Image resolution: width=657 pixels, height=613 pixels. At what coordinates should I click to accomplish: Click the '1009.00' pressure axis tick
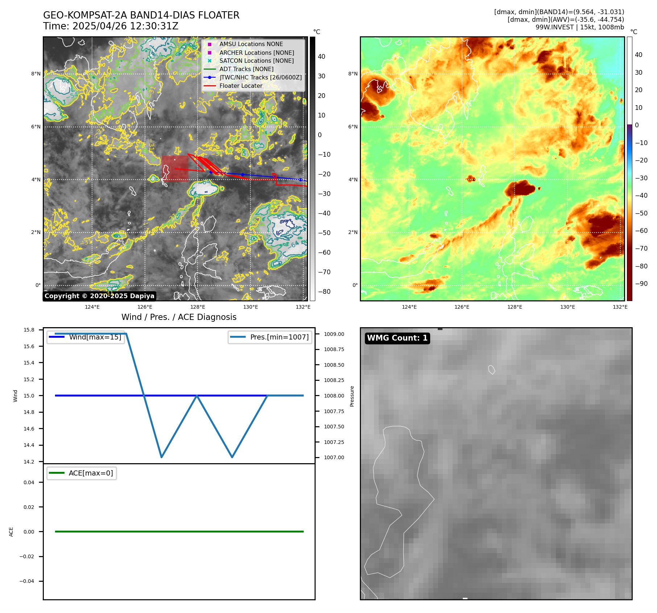point(334,334)
